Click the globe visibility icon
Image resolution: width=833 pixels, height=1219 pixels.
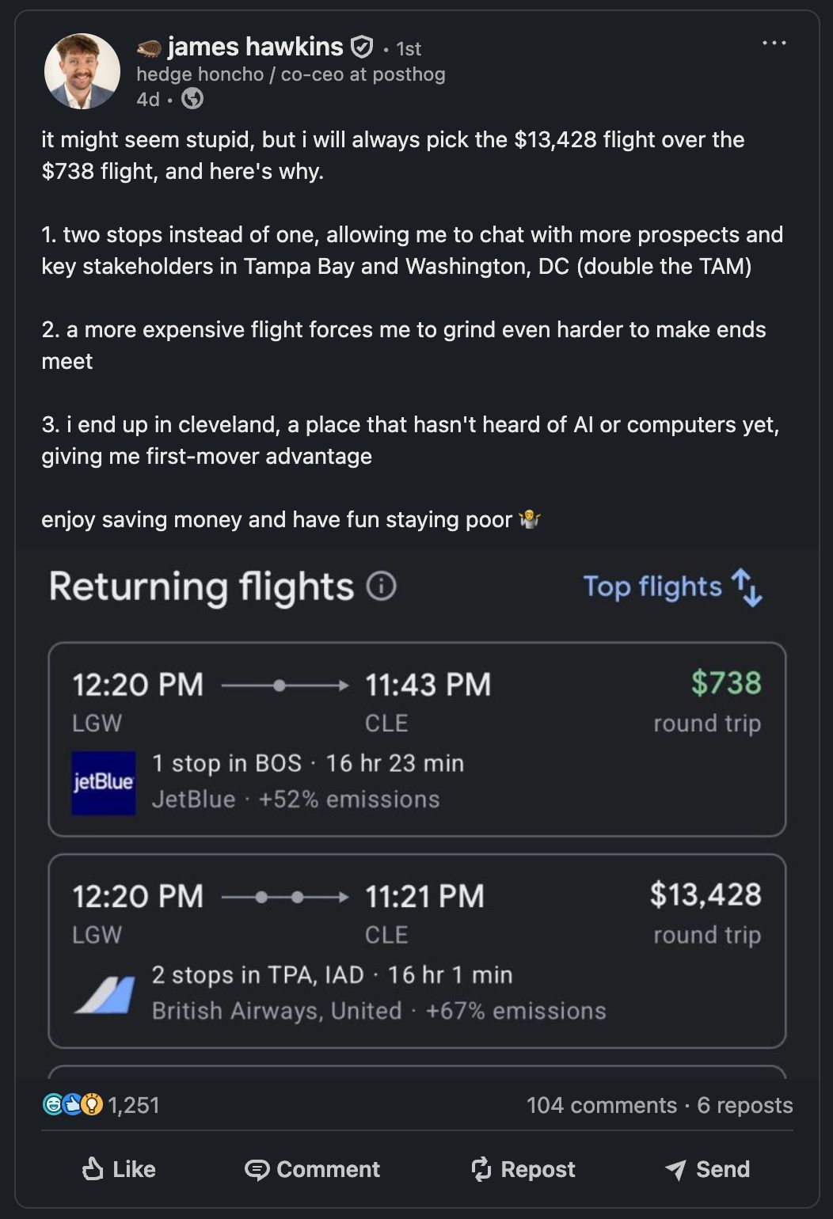click(x=192, y=98)
